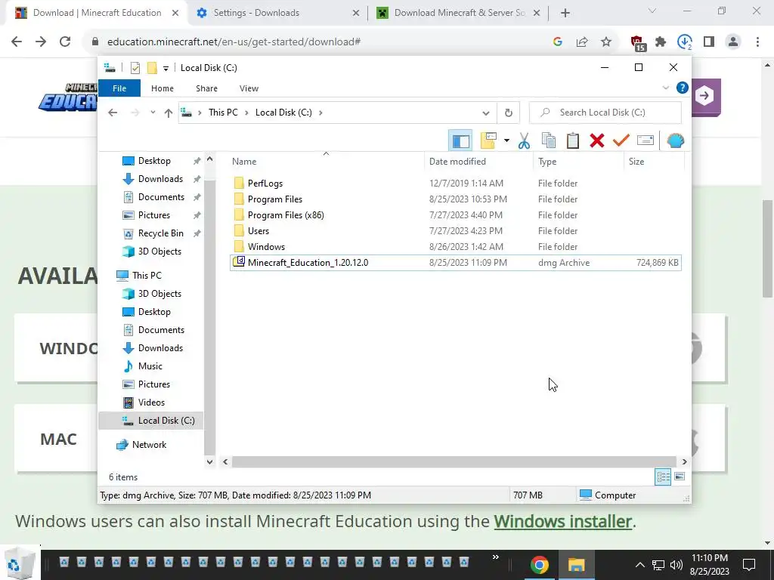Click the Windows installer link
The width and height of the screenshot is (774, 580).
click(x=562, y=521)
